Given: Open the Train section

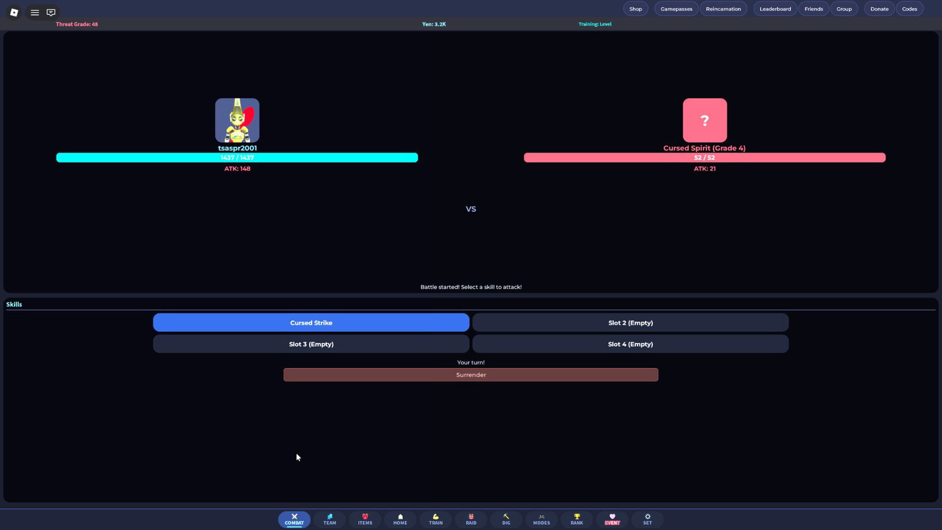Looking at the screenshot, I should coord(436,519).
